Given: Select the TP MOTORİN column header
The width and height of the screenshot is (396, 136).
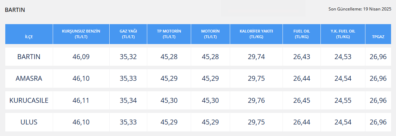Looking at the screenshot, I should (169, 34).
